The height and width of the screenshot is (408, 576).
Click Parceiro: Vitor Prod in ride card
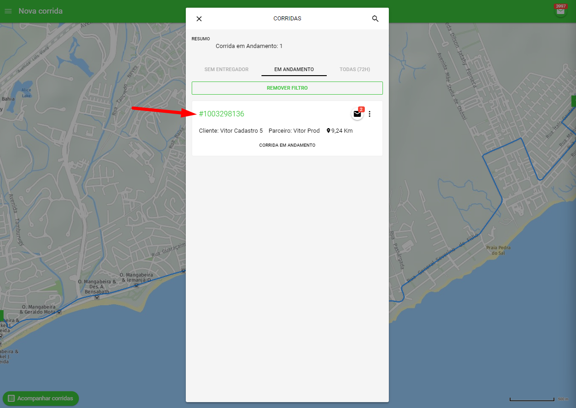[x=294, y=131]
